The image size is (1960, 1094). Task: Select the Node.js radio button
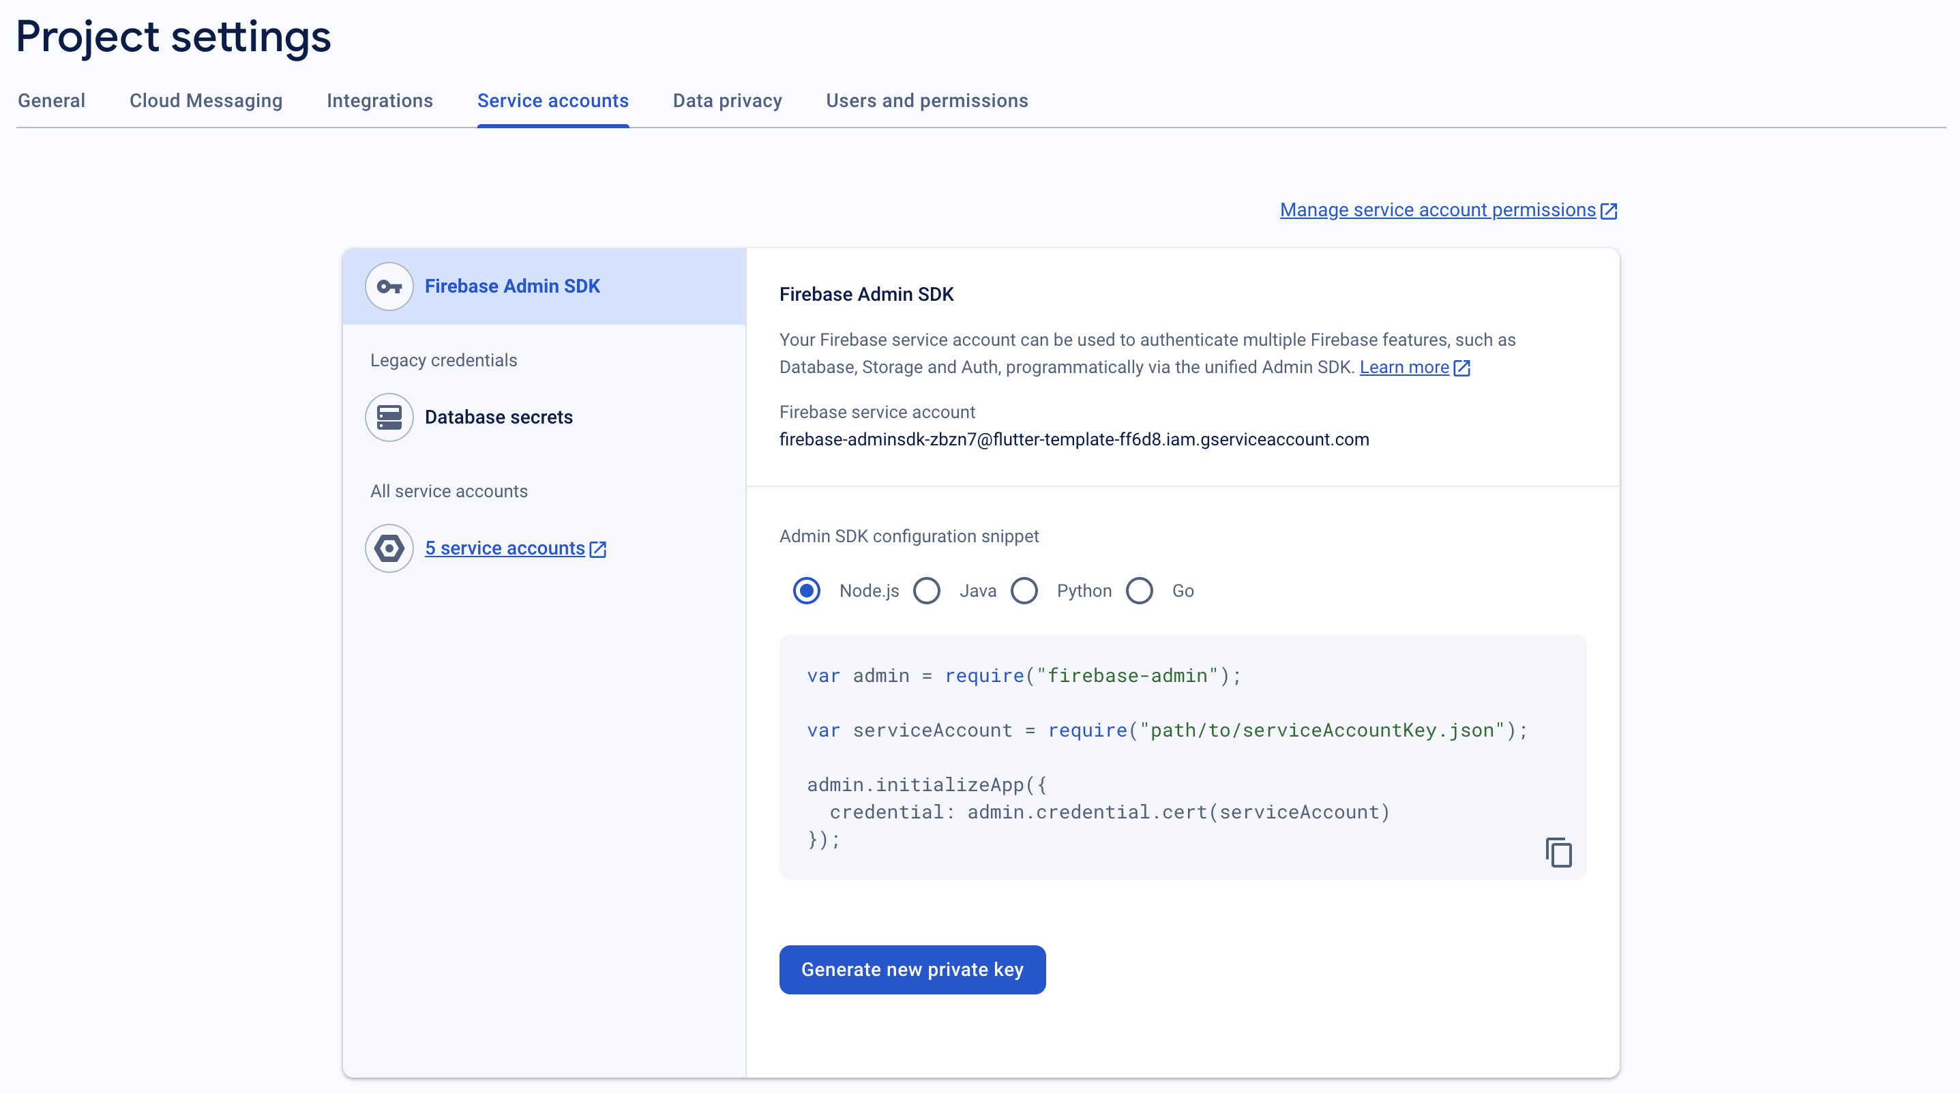click(x=807, y=591)
